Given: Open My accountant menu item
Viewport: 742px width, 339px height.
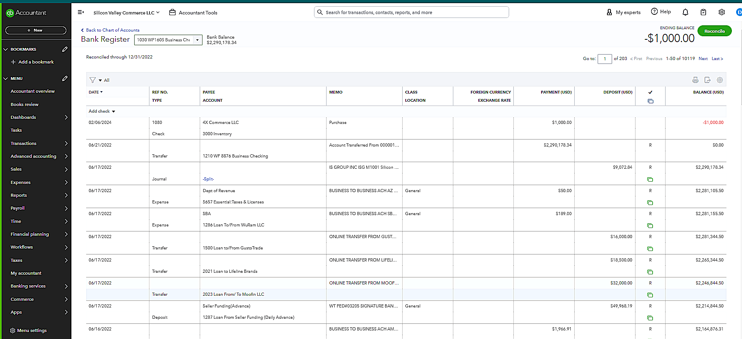Looking at the screenshot, I should tap(26, 273).
